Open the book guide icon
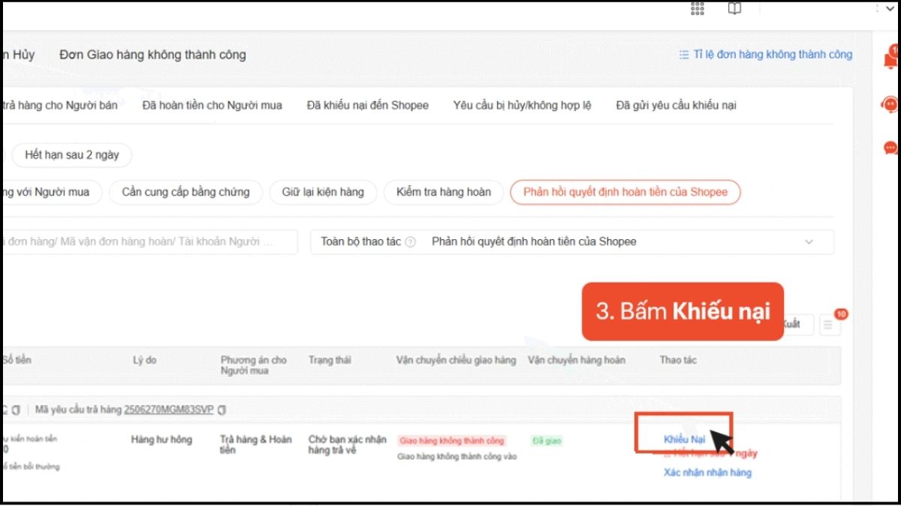The height and width of the screenshot is (506, 901). pyautogui.click(x=735, y=8)
